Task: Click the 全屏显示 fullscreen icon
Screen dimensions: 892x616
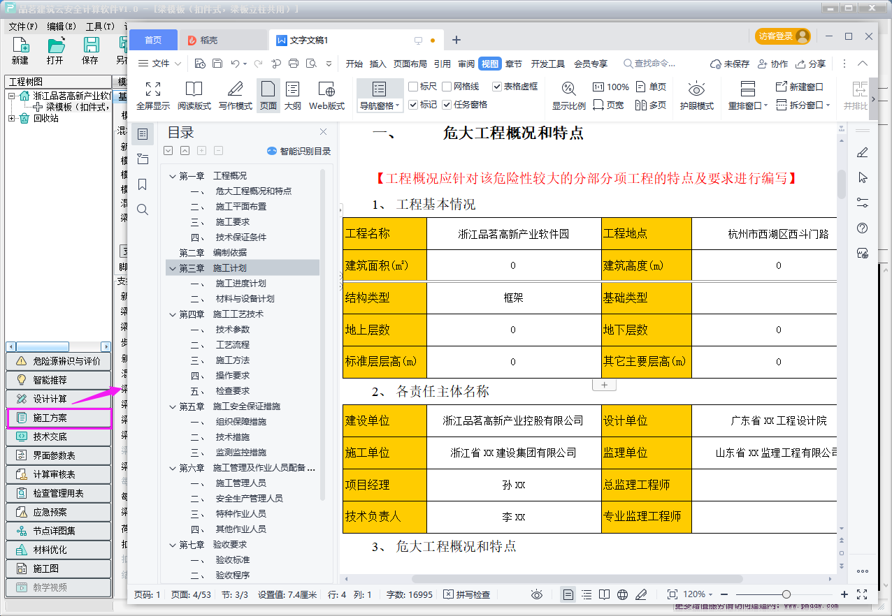Action: [153, 89]
